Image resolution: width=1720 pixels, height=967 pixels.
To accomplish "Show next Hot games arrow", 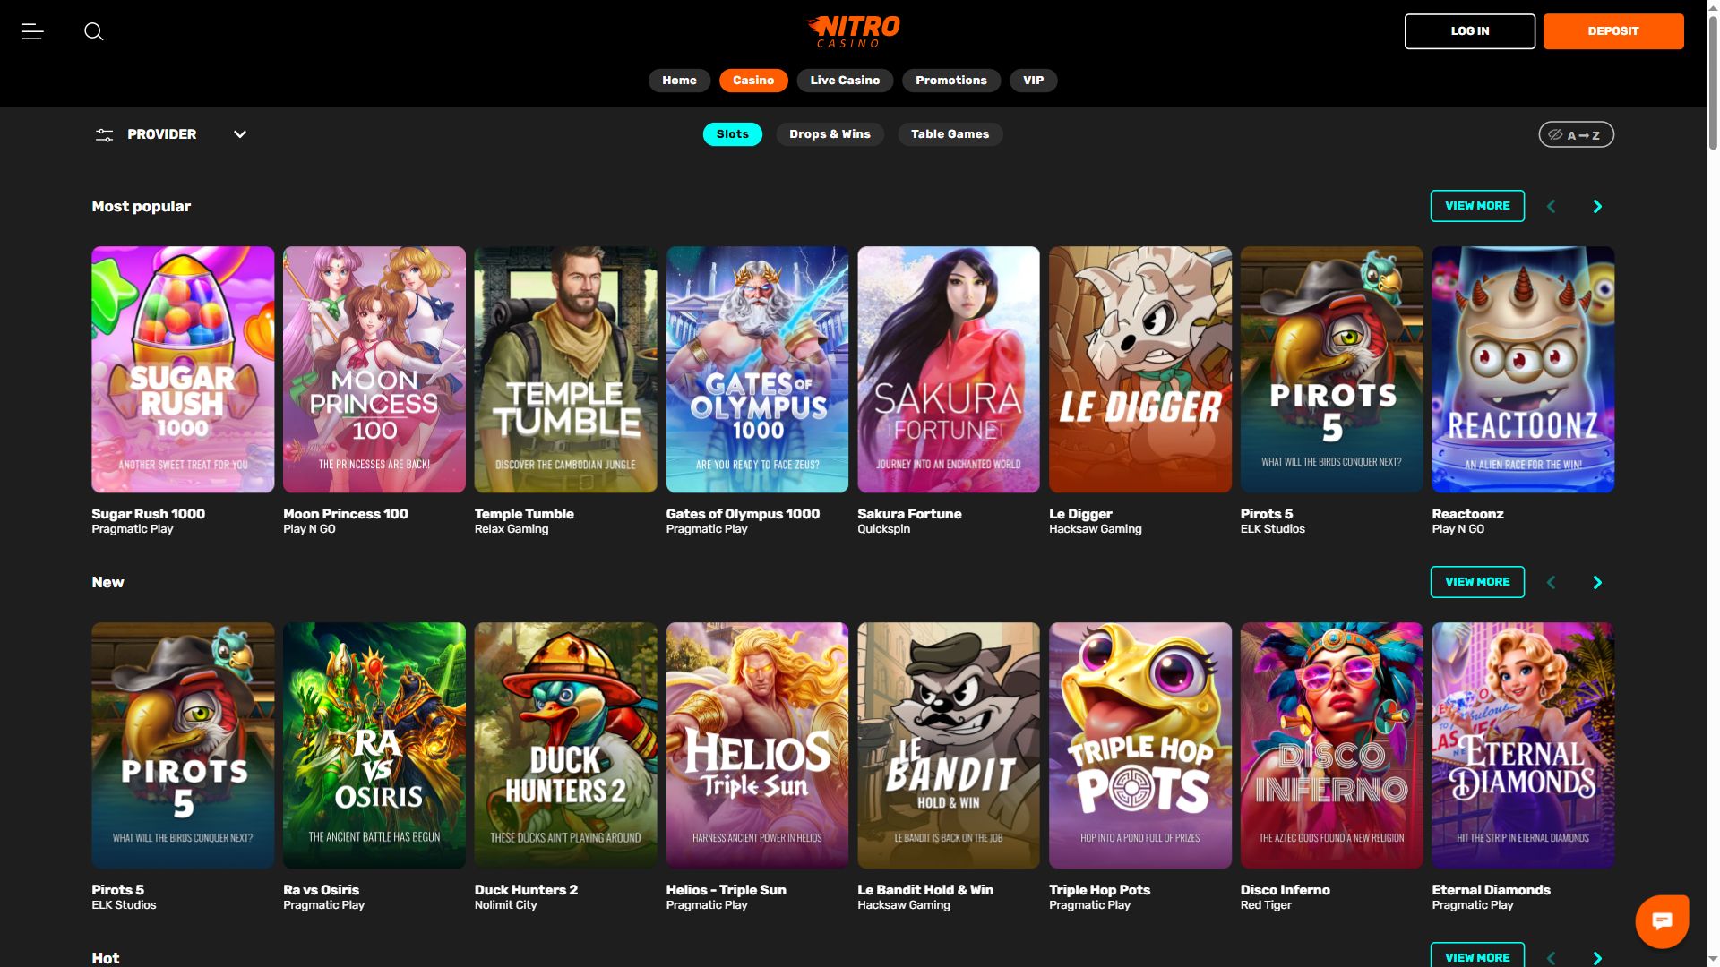I will (1596, 958).
